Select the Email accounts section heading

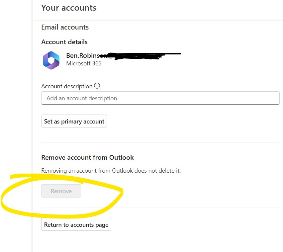[x=65, y=27]
